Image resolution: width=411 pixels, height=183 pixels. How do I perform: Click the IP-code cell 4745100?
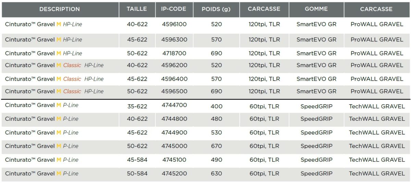click(175, 160)
